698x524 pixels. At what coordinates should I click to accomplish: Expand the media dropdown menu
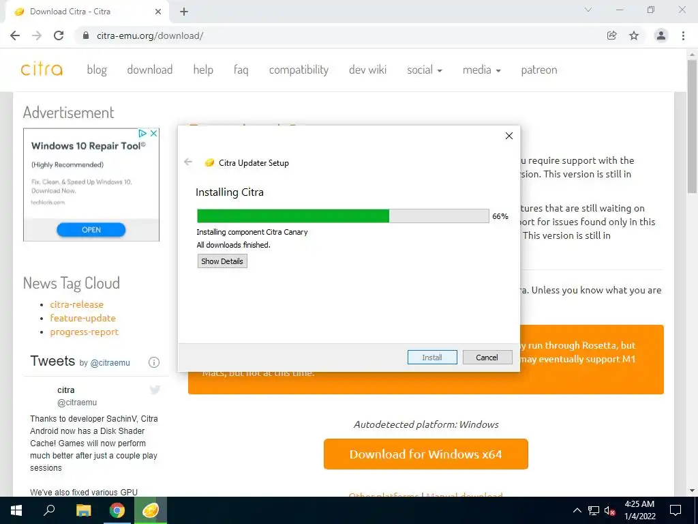pos(482,70)
